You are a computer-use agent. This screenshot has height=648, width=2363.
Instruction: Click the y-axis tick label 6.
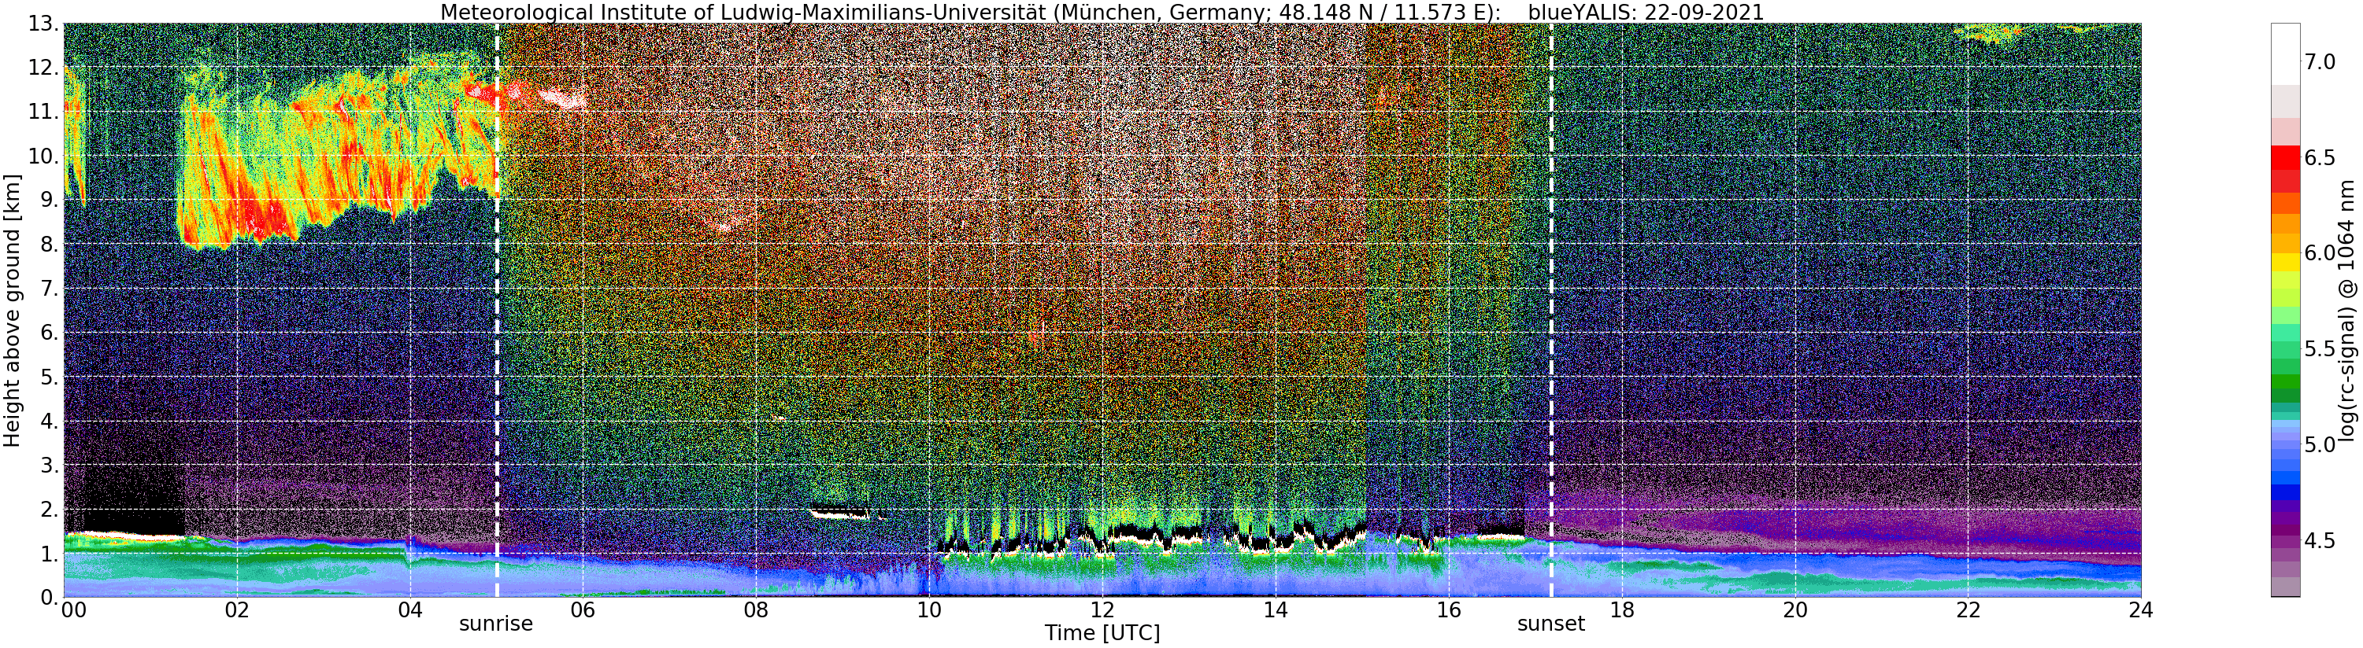click(50, 333)
